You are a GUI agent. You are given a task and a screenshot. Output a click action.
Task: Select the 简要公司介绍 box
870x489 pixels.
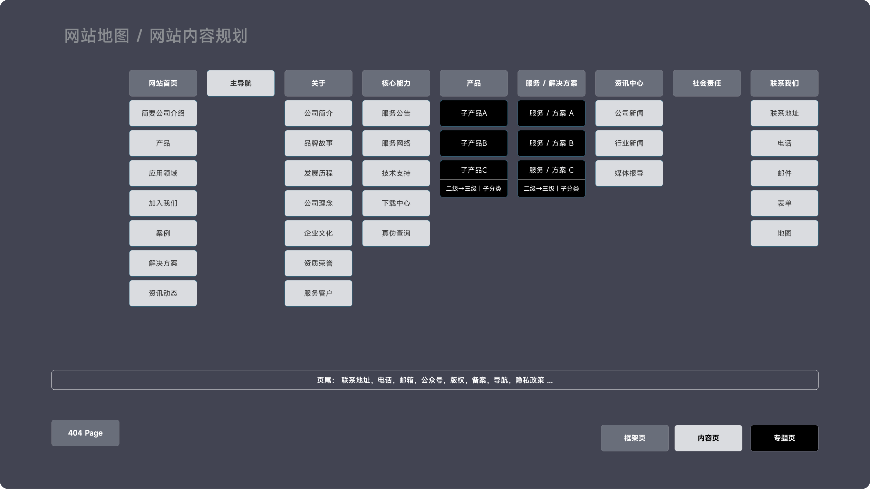(x=163, y=113)
